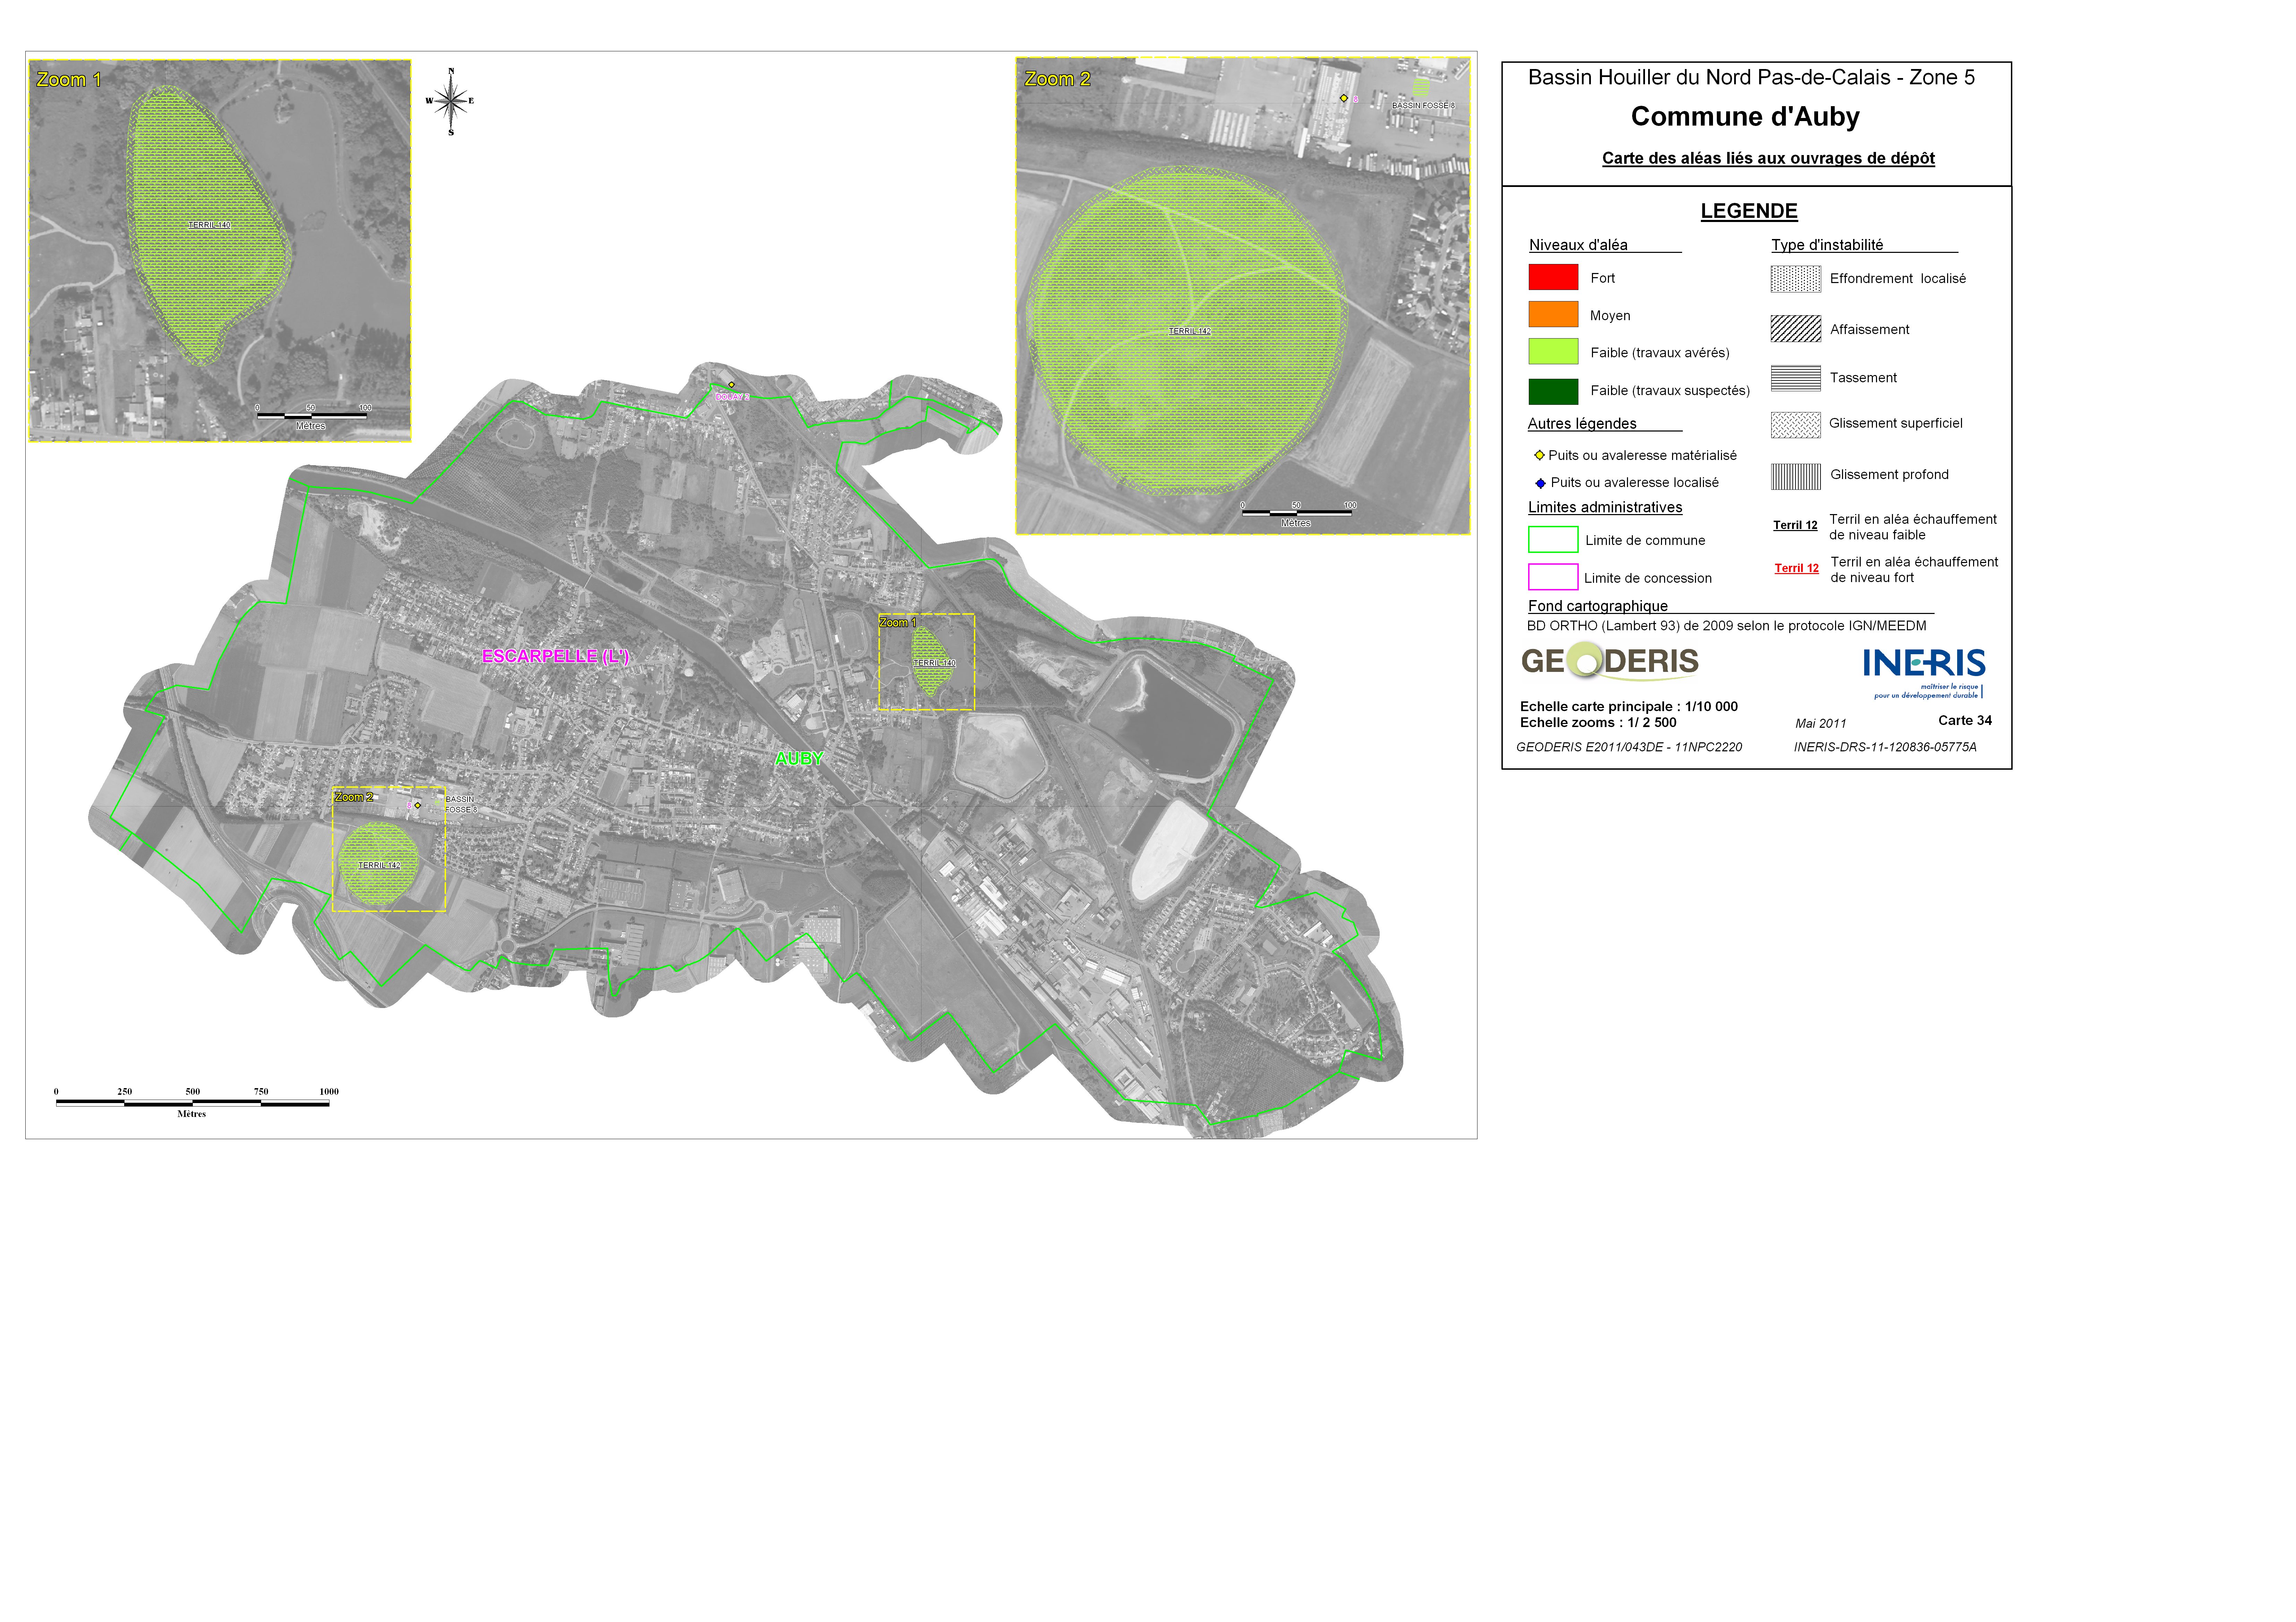Viewport: 2296px width, 1622px height.
Task: Click the Fond cartographique section heading
Action: pos(1597,606)
